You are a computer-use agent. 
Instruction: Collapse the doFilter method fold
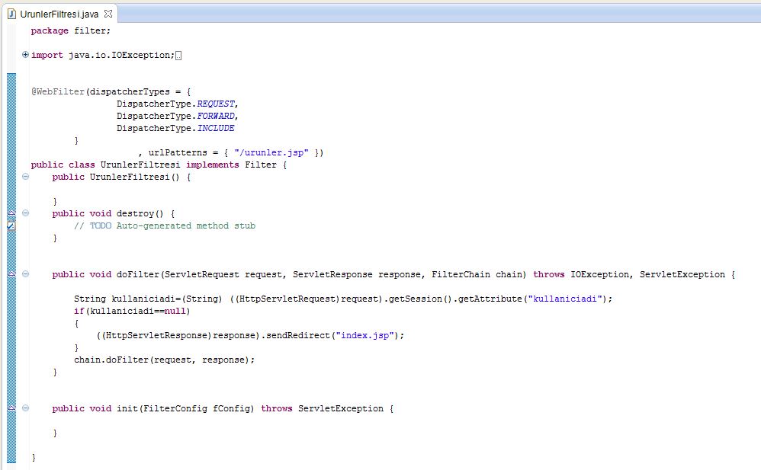[x=25, y=274]
